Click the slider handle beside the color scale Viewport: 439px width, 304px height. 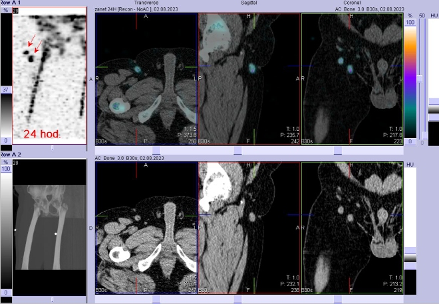coord(419,78)
